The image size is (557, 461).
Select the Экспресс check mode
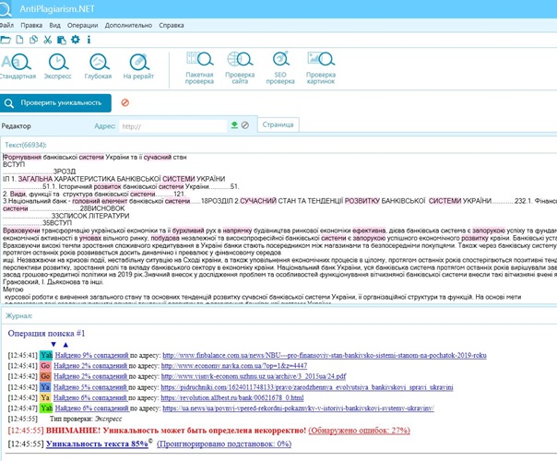(57, 66)
